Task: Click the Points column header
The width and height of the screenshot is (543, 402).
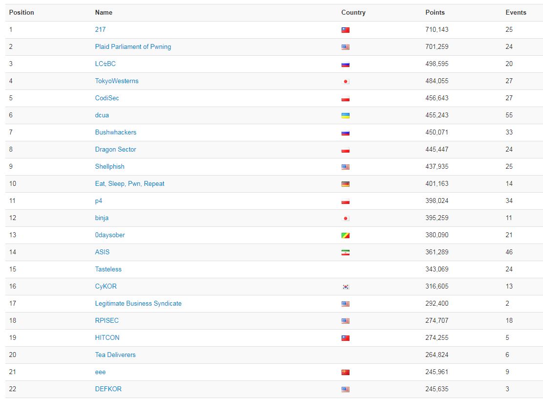Action: pos(435,12)
